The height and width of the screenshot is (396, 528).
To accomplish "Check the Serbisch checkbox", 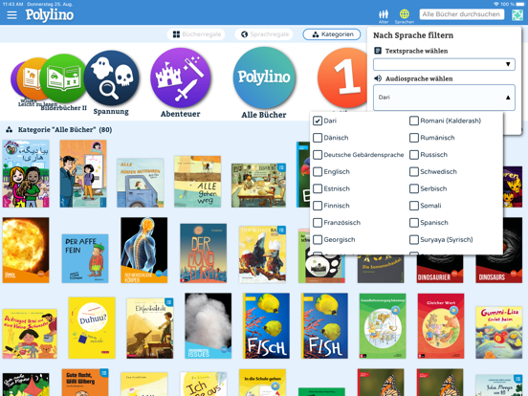I will [x=414, y=188].
